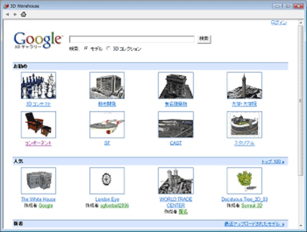Viewport: 307px width, 232px height.
Task: Open the WORLD TRADE CENTER link
Action: pyautogui.click(x=176, y=202)
